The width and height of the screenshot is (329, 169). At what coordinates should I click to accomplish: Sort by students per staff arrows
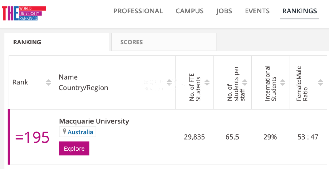tap(245, 82)
